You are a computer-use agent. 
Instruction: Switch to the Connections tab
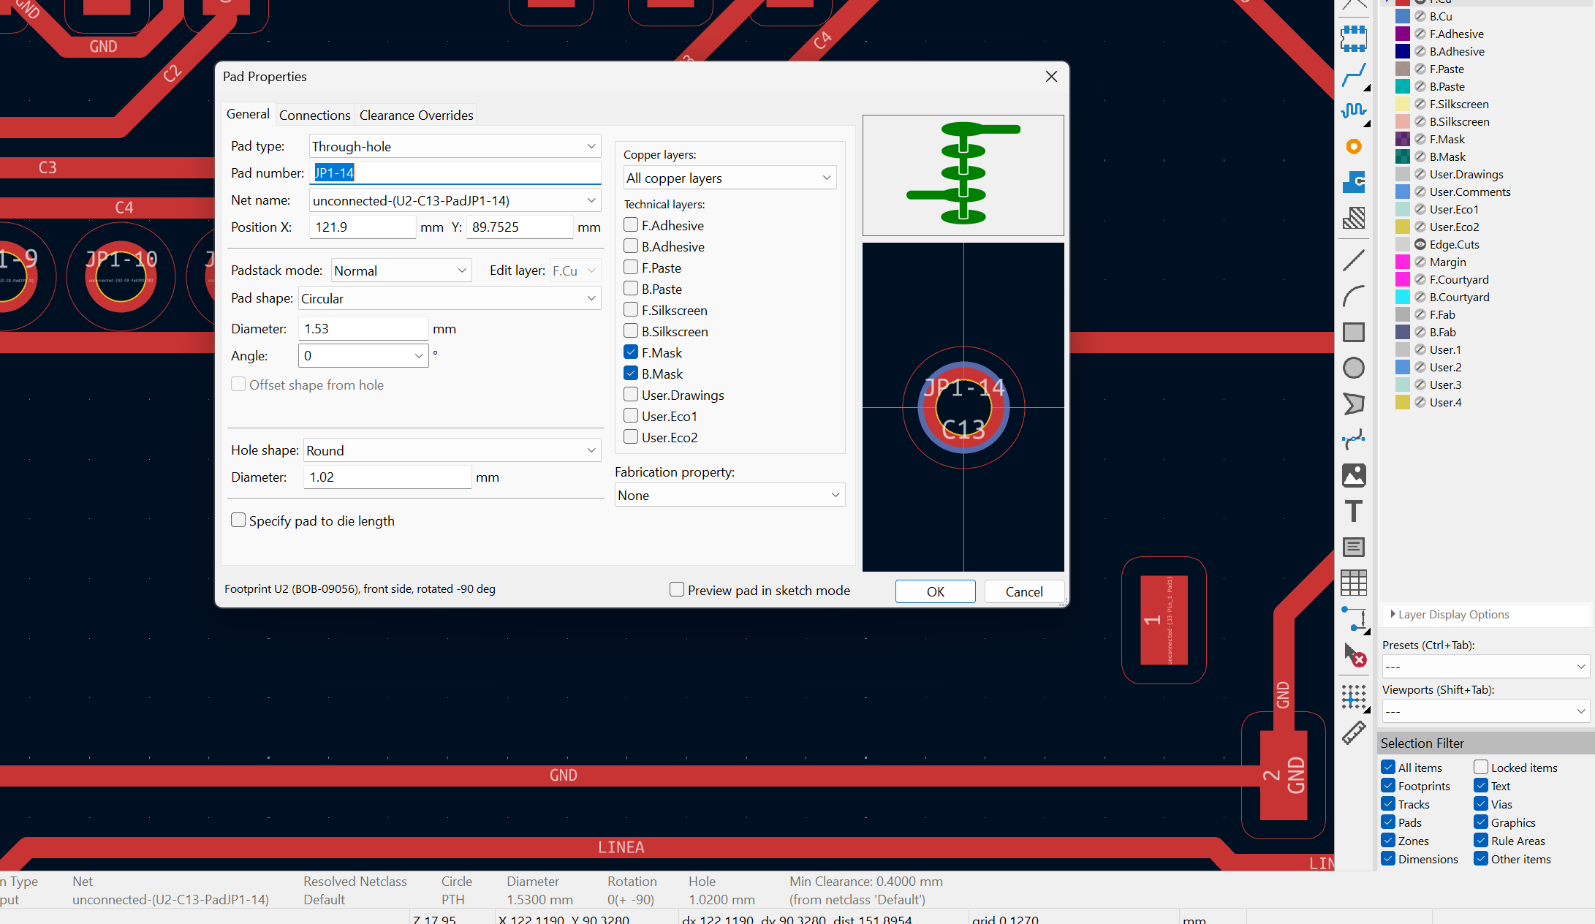pos(314,115)
